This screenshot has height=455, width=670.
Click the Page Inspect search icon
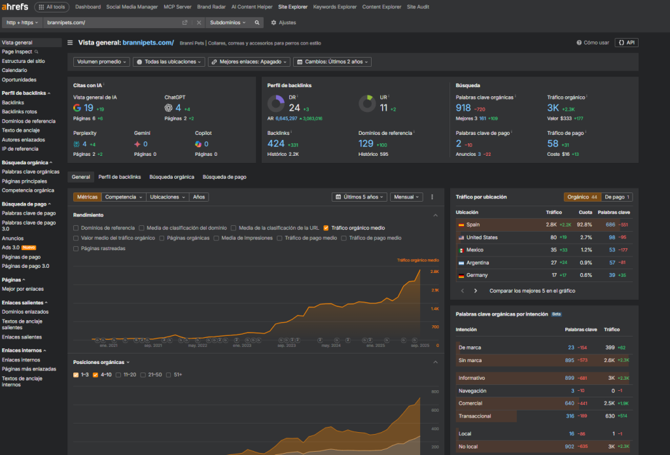[37, 52]
